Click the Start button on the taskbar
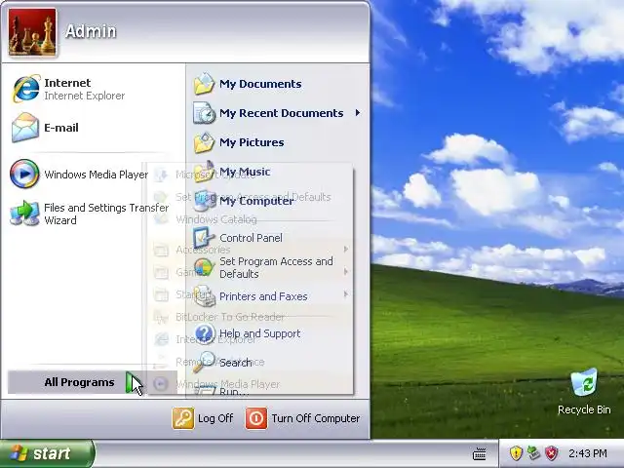 pos(47,453)
